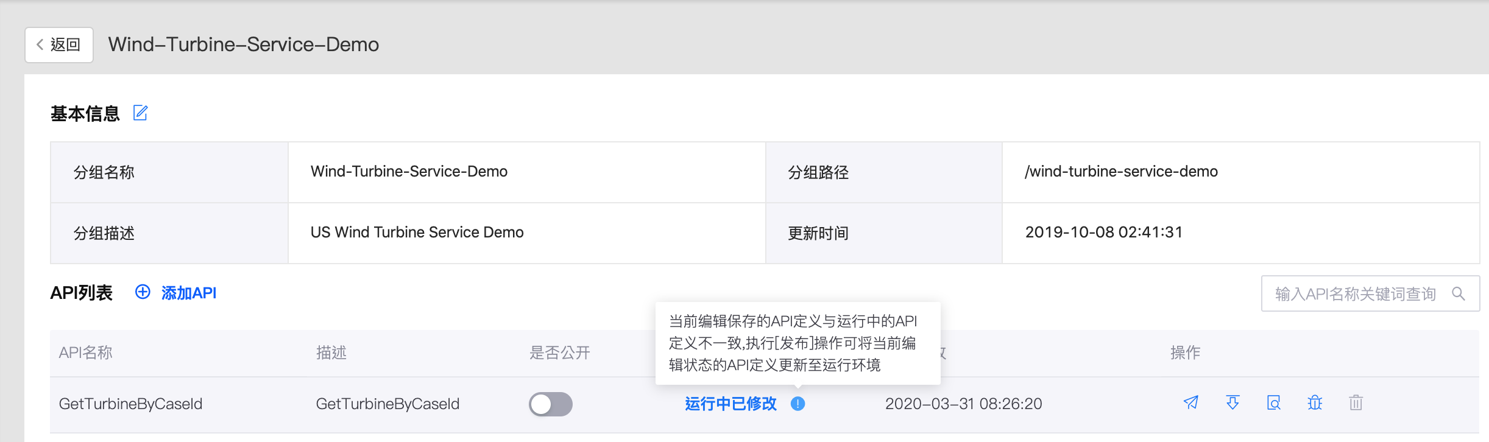This screenshot has width=1489, height=442.
Task: Click the 描述 column header
Action: [331, 353]
